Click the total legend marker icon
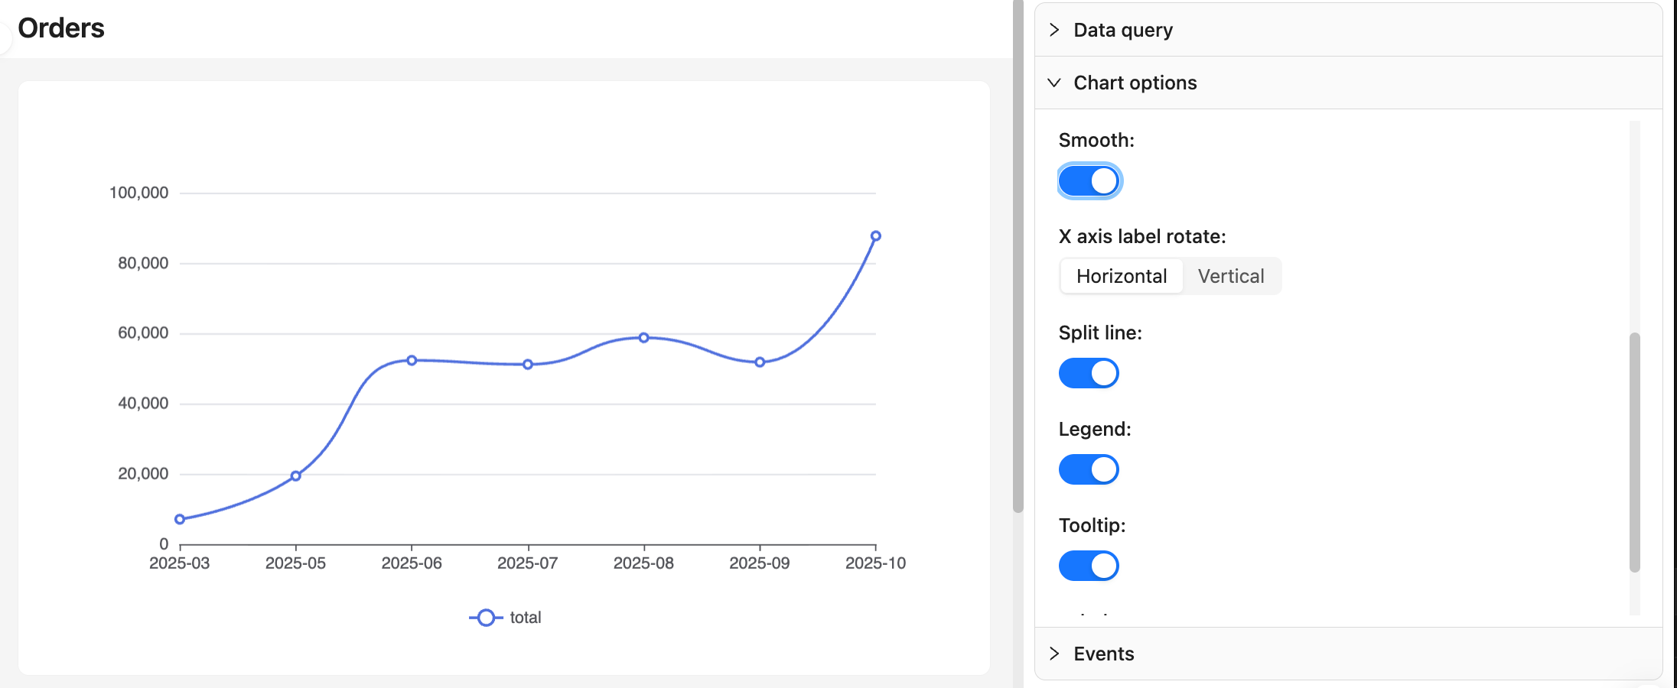Screen dimensions: 1677x688 coord(486,618)
